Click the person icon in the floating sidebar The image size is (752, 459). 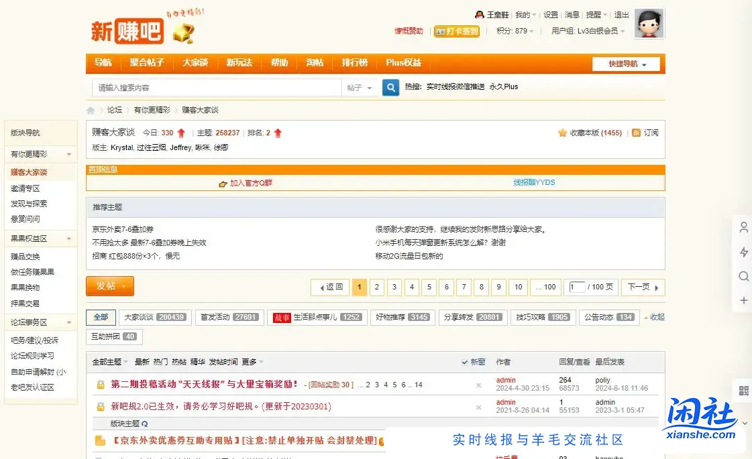pyautogui.click(x=743, y=227)
